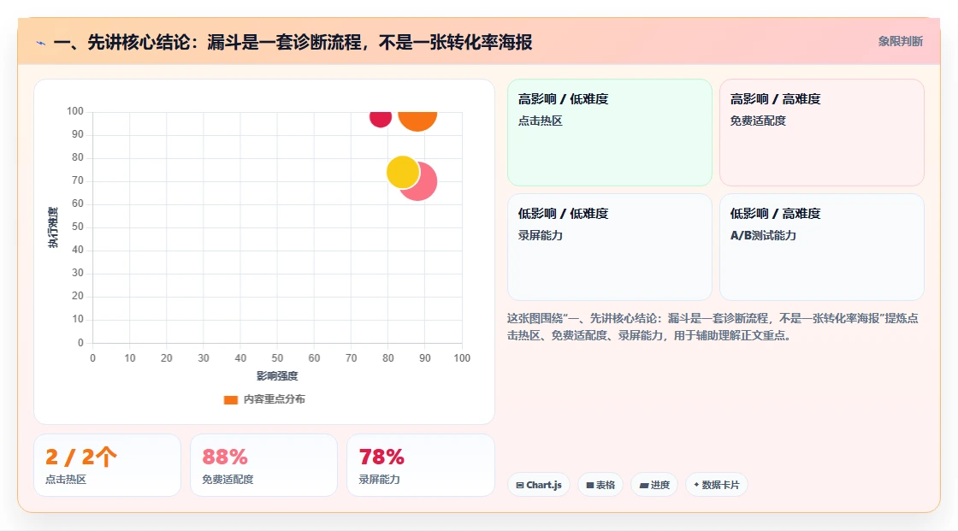
Task: Click the 点击热区 label under 2 / 2个
Action: click(66, 480)
